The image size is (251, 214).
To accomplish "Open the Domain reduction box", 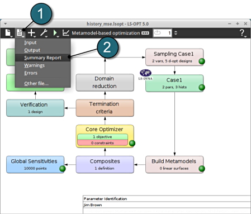I will coord(105,83).
